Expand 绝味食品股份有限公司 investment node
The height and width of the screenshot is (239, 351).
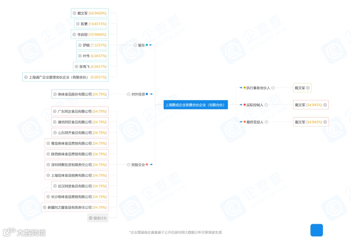pyautogui.click(x=55, y=94)
